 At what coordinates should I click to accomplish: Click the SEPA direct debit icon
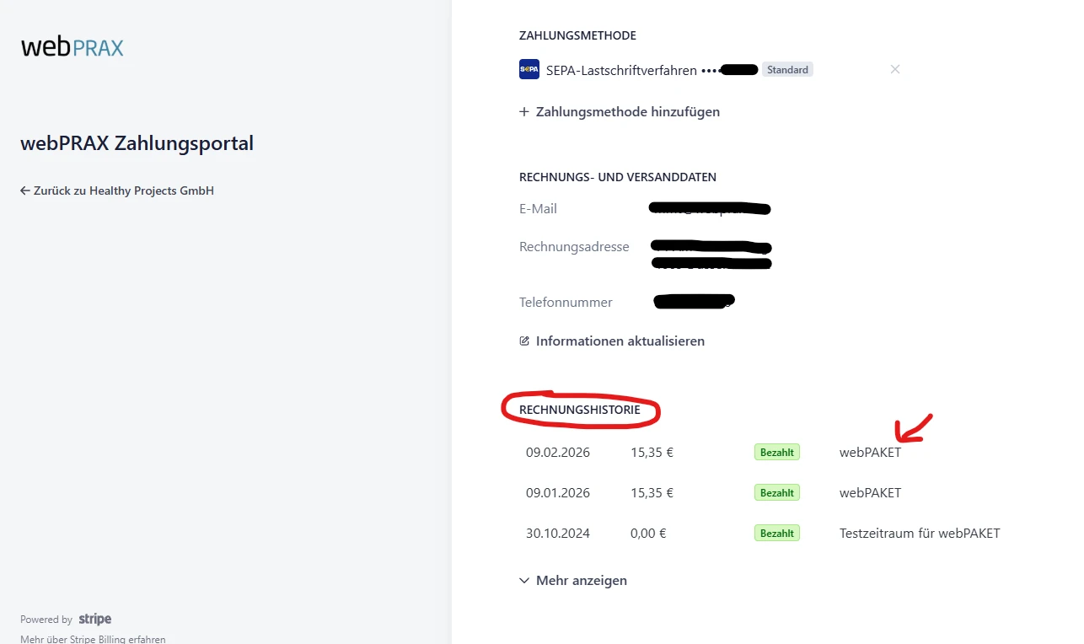click(529, 70)
